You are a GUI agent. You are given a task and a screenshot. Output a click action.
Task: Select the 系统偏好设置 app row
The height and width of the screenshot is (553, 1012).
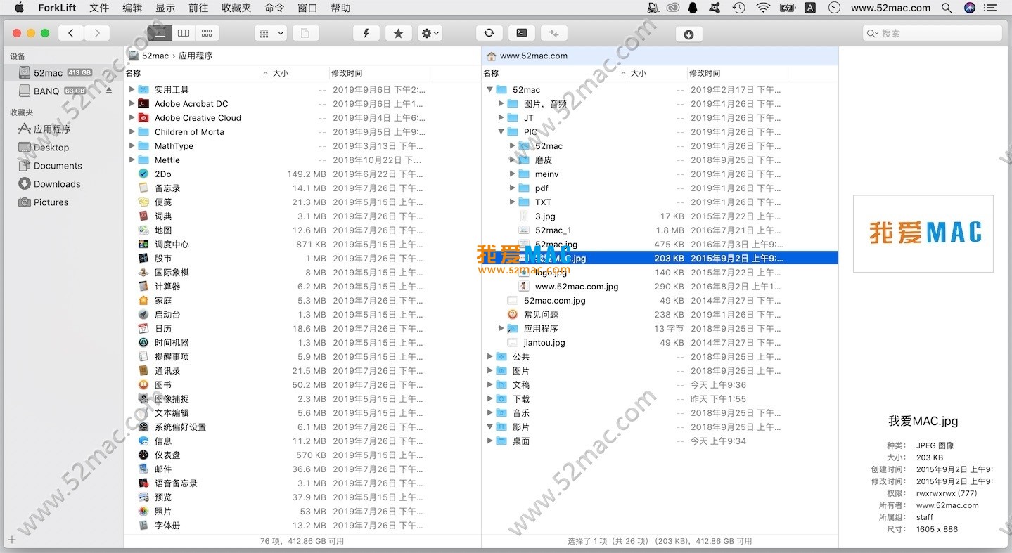coord(302,427)
